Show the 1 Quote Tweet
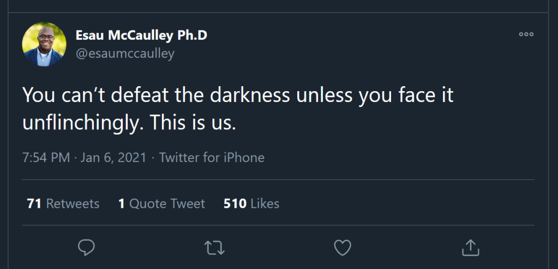558x269 pixels. point(161,204)
